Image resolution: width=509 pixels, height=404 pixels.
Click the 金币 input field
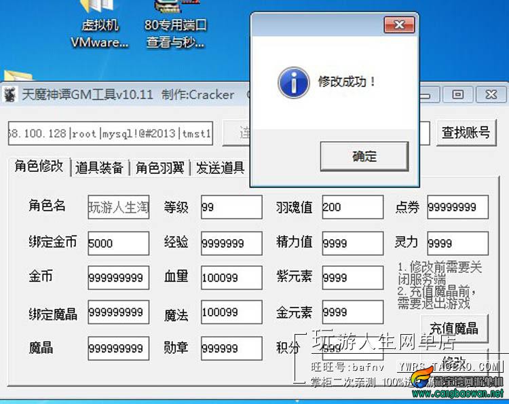click(119, 278)
